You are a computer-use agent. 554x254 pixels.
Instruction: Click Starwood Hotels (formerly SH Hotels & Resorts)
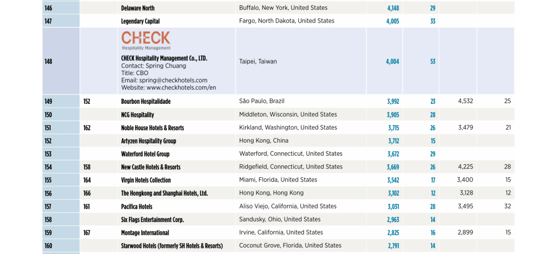coord(172,246)
